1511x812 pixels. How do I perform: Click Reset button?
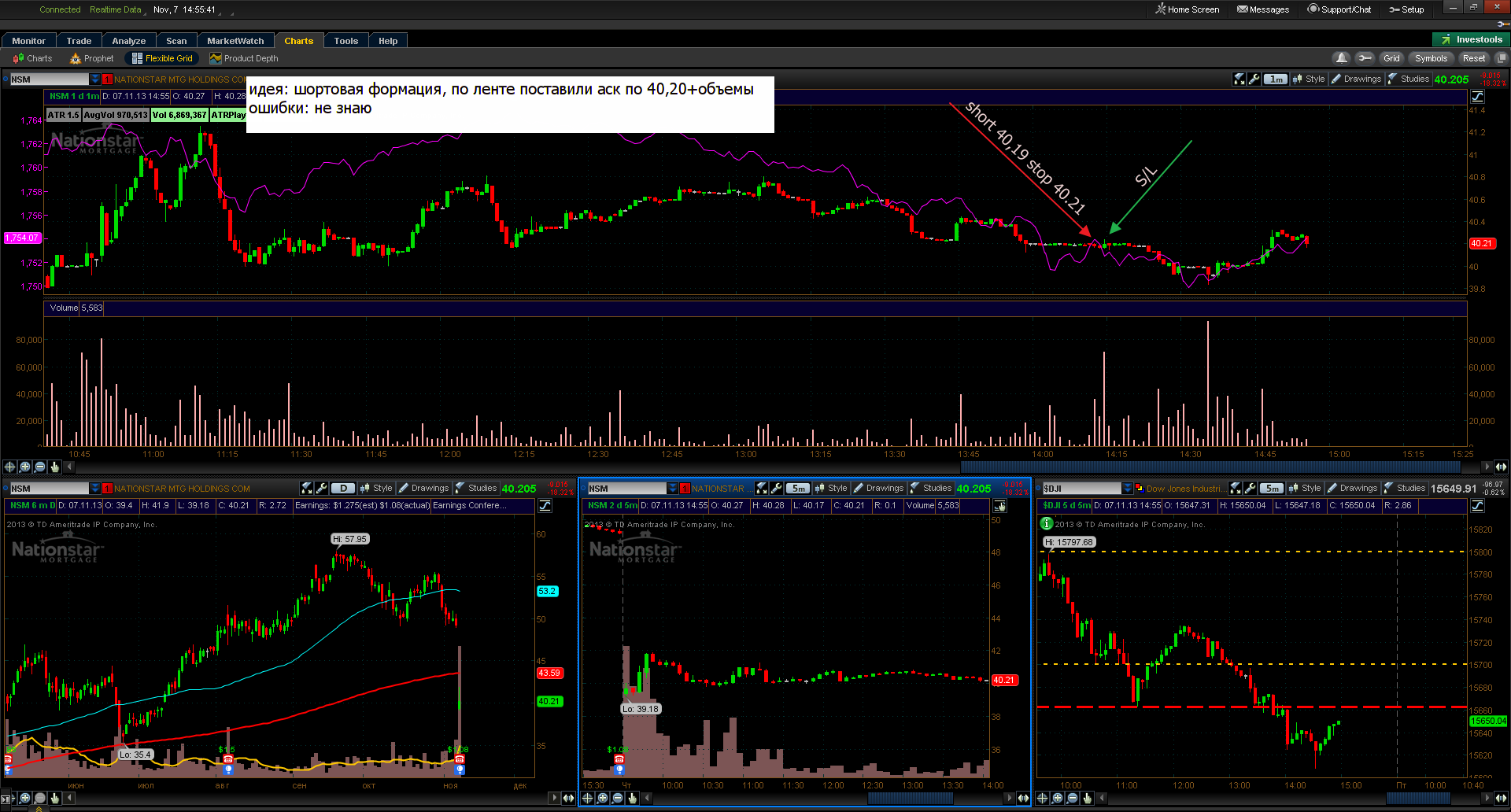[x=1473, y=58]
